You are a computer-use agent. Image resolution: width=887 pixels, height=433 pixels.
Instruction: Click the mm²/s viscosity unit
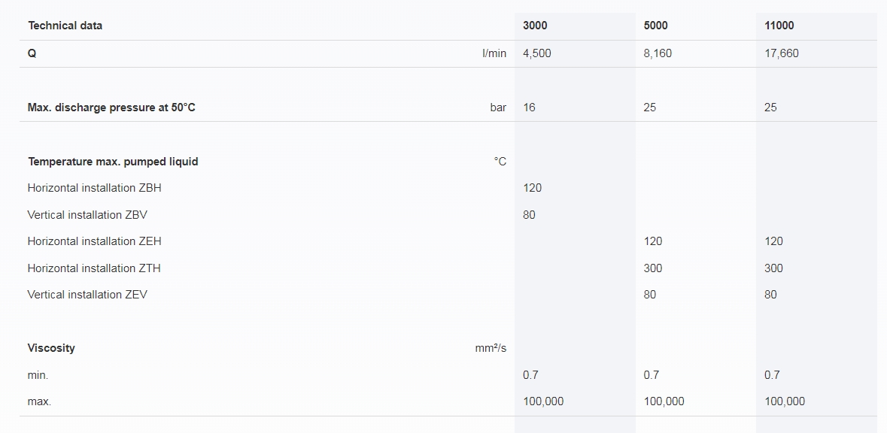point(491,348)
